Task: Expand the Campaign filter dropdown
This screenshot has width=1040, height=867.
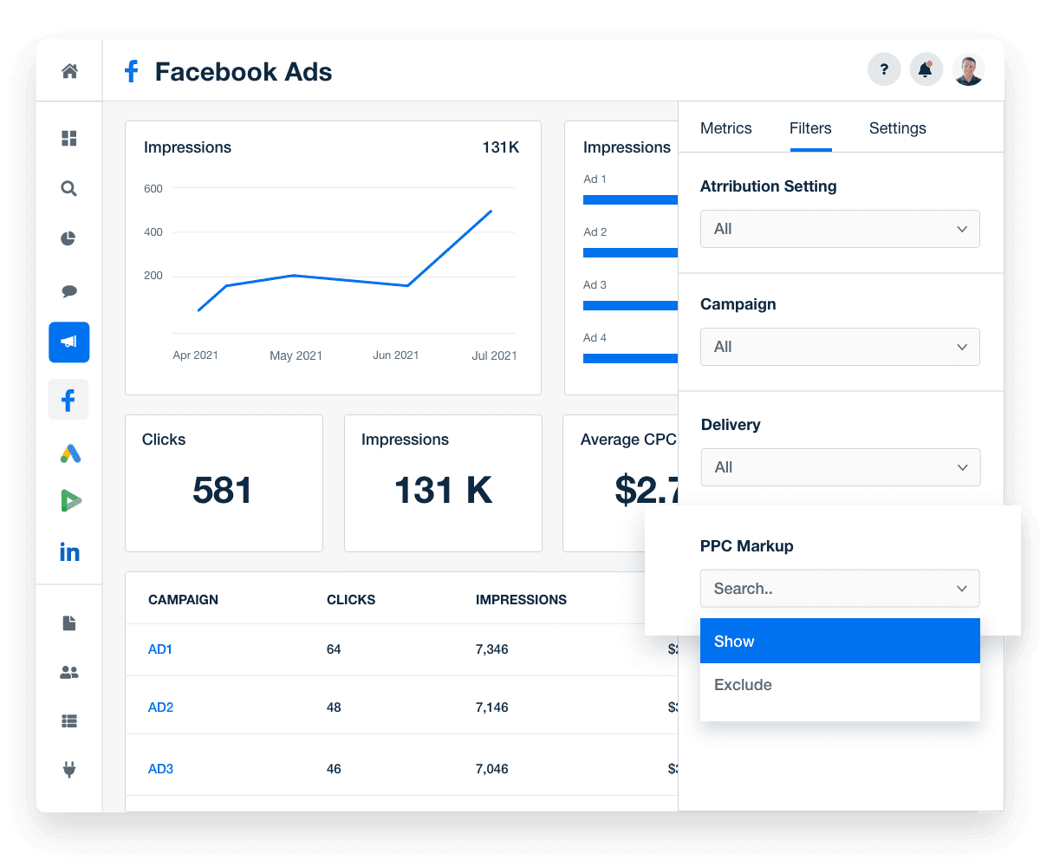Action: click(x=839, y=346)
